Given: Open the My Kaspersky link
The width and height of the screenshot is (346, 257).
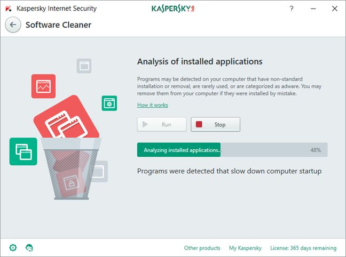Looking at the screenshot, I should point(245,248).
